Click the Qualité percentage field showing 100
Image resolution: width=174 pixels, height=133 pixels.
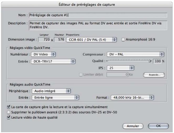pos(157,61)
